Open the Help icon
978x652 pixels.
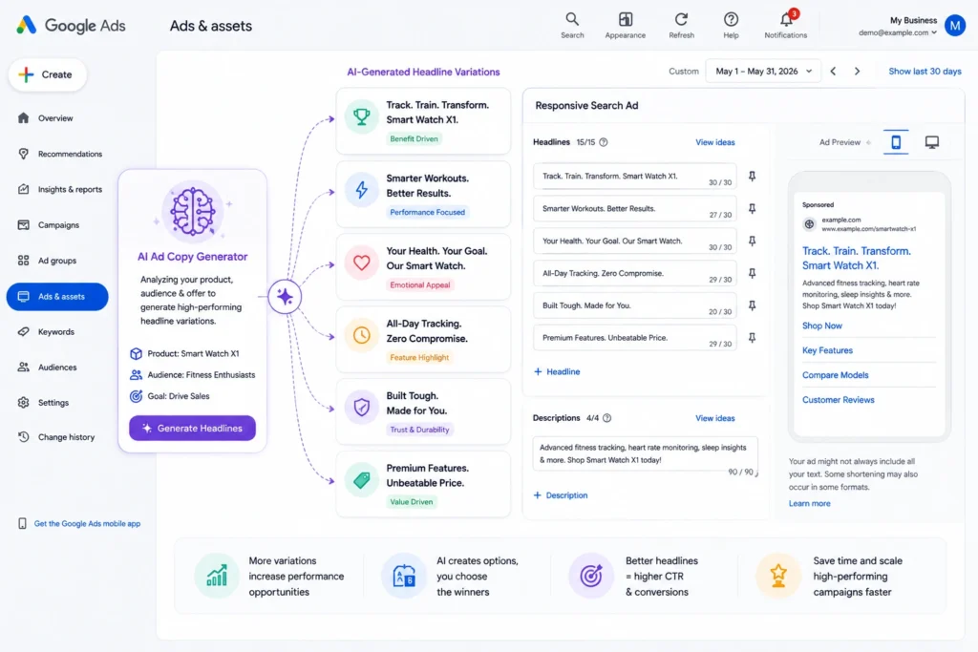731,19
